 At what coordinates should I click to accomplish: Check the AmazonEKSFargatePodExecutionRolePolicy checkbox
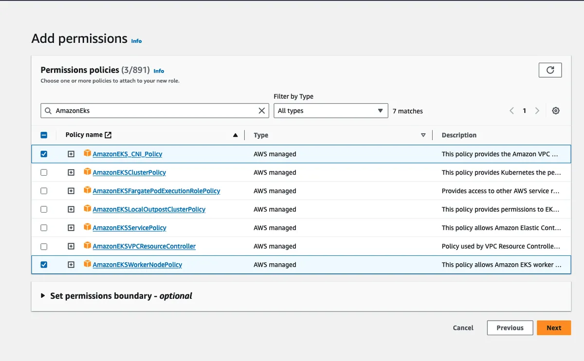pyautogui.click(x=44, y=191)
